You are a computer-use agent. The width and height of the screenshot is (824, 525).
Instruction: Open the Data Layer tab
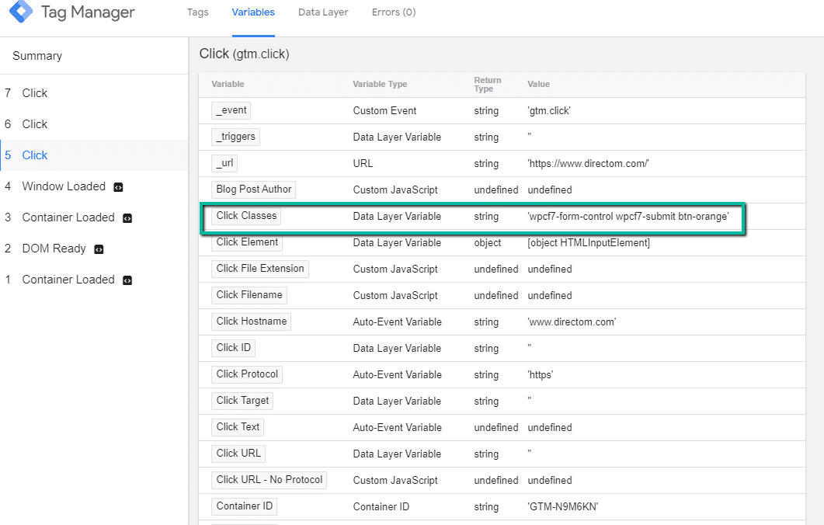pos(322,12)
